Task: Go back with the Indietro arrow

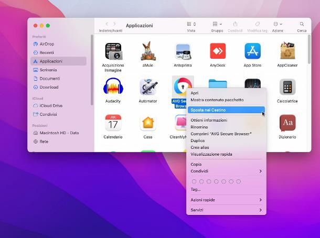Action: click(106, 24)
